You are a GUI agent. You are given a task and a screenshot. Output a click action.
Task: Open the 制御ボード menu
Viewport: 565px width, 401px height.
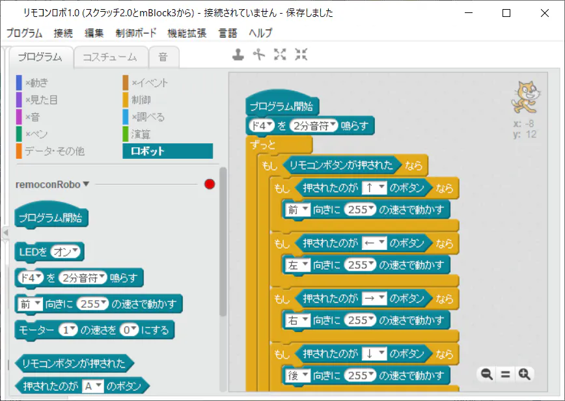point(136,33)
